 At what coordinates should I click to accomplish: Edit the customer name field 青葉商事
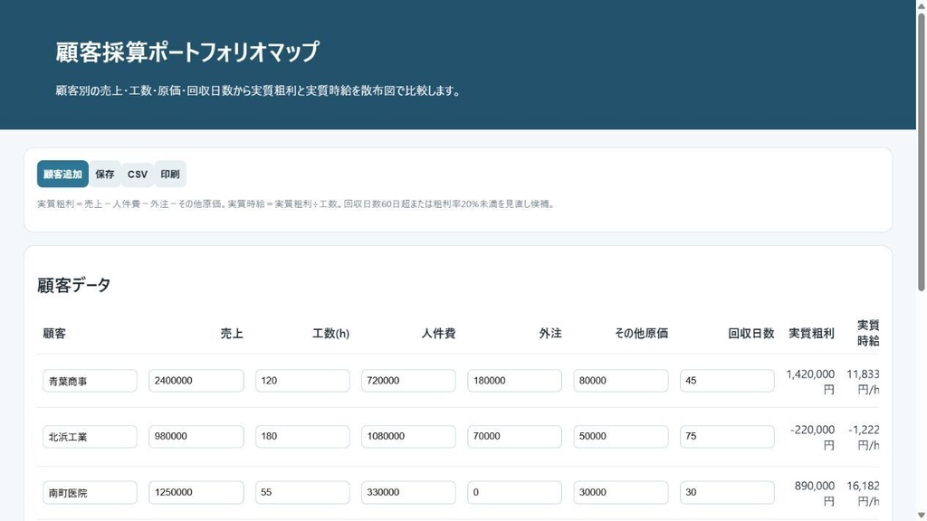click(90, 381)
